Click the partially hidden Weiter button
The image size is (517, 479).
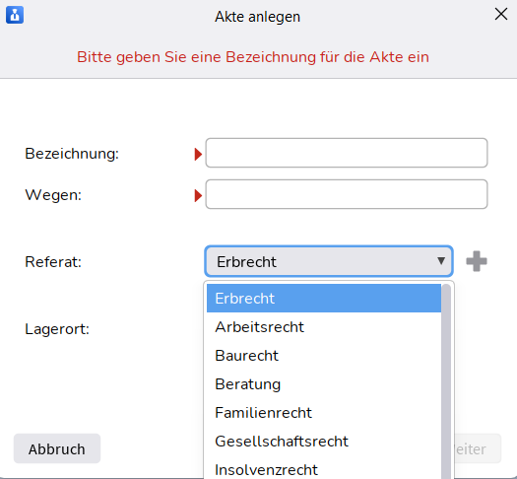478,448
